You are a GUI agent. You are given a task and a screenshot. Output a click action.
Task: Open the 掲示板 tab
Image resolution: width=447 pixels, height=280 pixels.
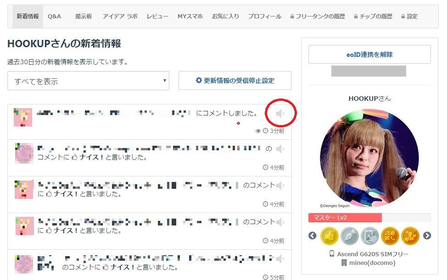point(84,16)
